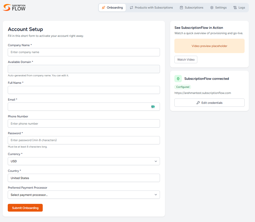View the Logs tab
The width and height of the screenshot is (255, 222).
239,8
